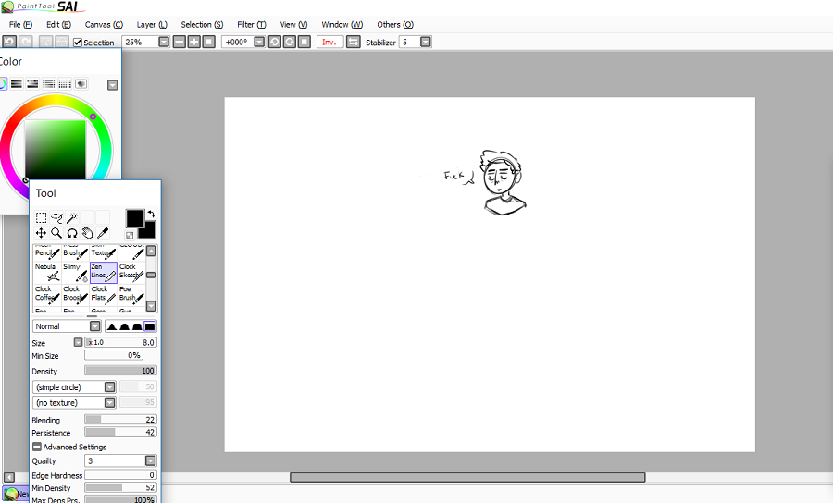Select the Hand pan tool

tap(87, 233)
